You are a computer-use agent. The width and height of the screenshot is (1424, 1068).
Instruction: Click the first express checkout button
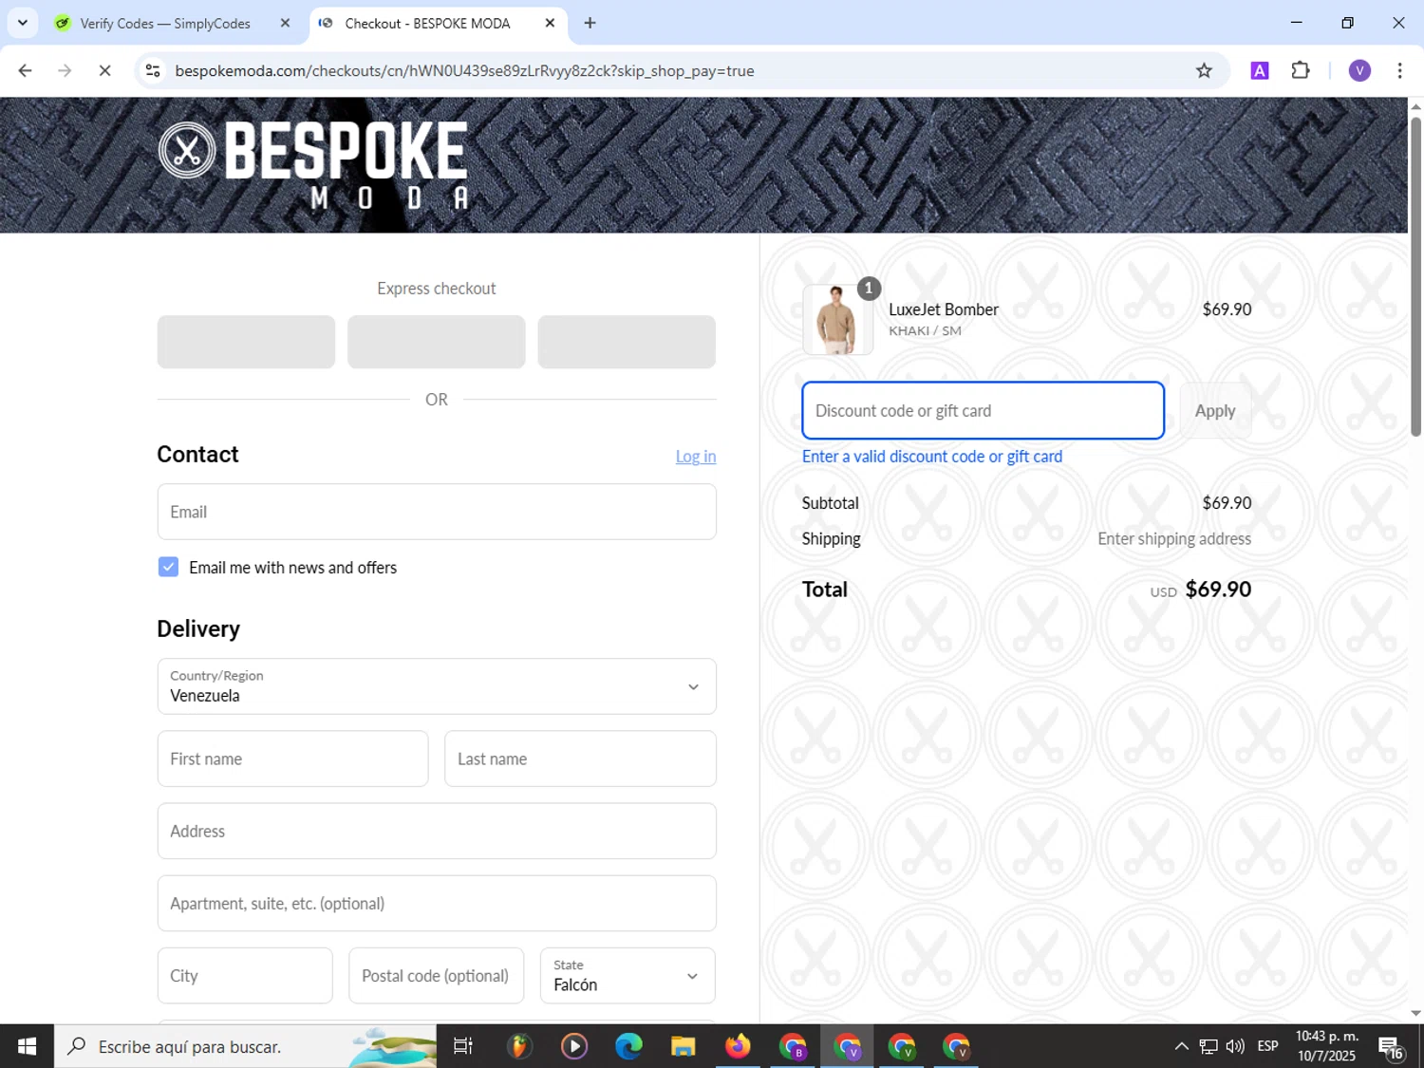pyautogui.click(x=246, y=342)
